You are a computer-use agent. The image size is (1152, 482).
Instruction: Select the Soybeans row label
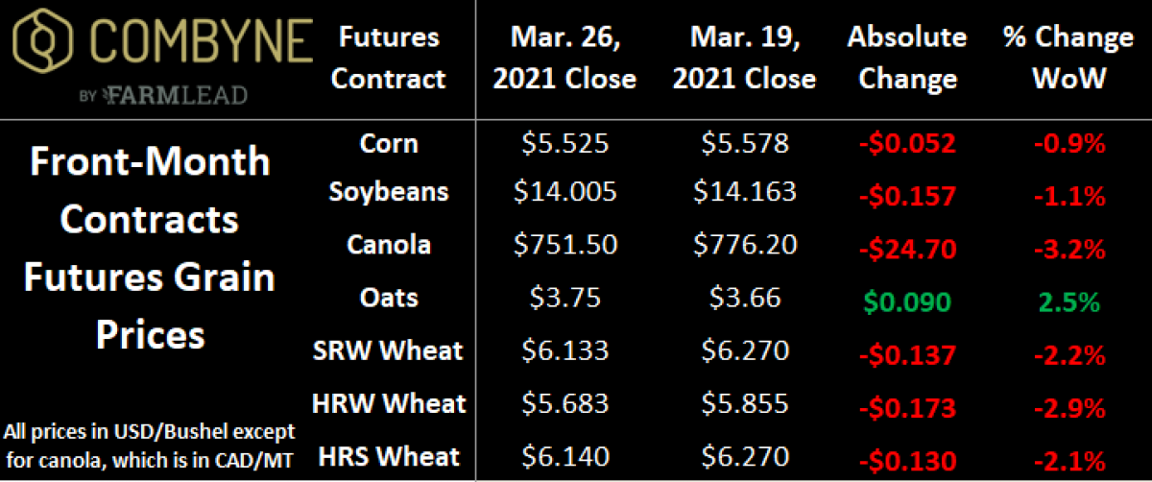pos(390,191)
